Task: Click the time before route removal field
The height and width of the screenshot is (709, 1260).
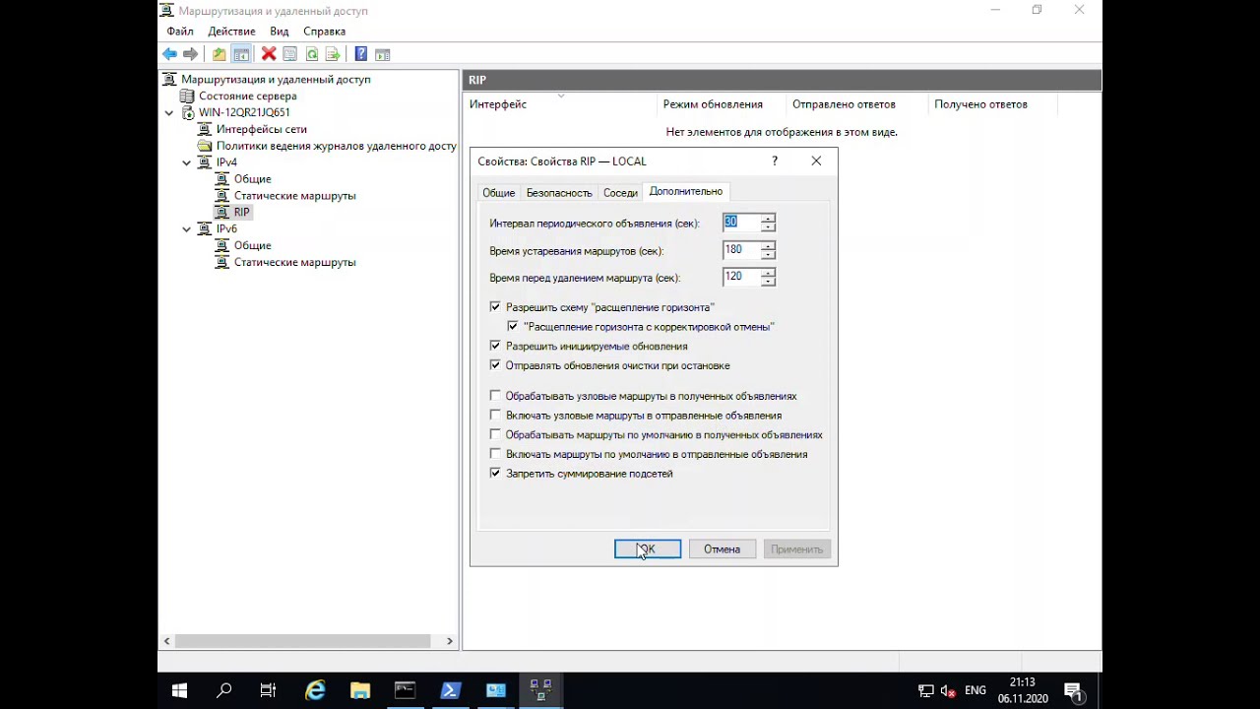Action: tap(741, 277)
